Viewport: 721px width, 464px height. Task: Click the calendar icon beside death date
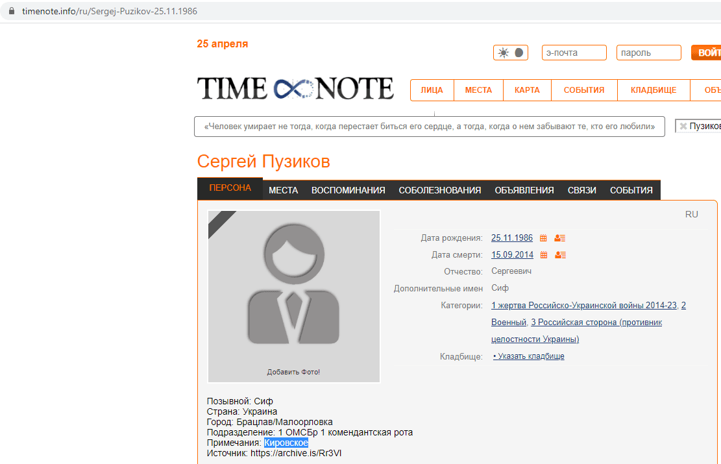click(544, 255)
